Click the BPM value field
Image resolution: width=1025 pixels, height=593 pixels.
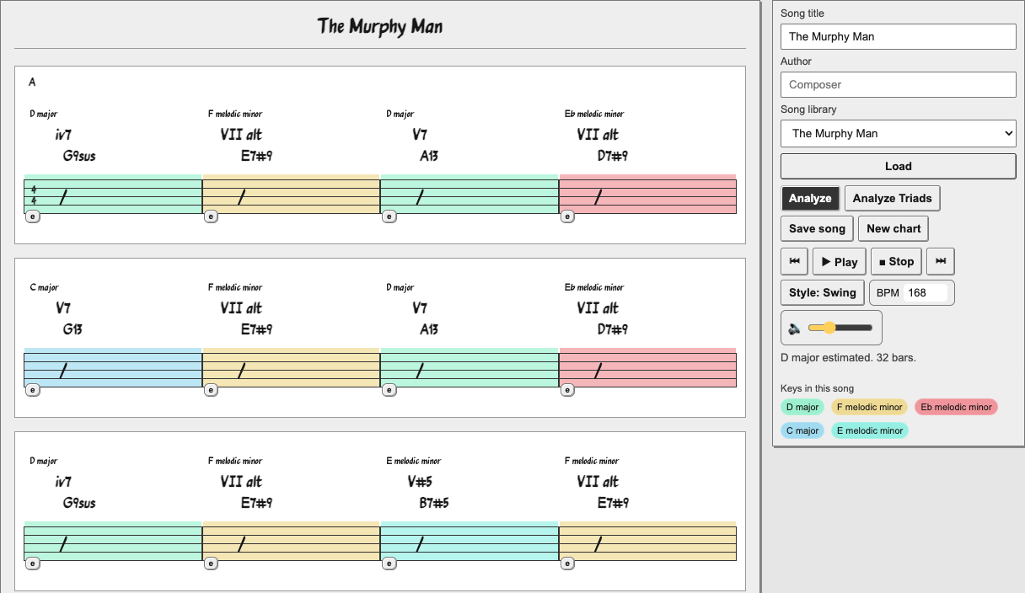926,292
